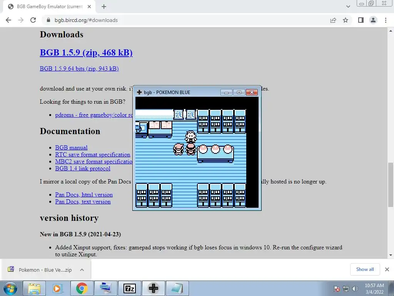Screen dimensions: 394x296
Task: Click the padlock site info icon
Action: coord(48,20)
